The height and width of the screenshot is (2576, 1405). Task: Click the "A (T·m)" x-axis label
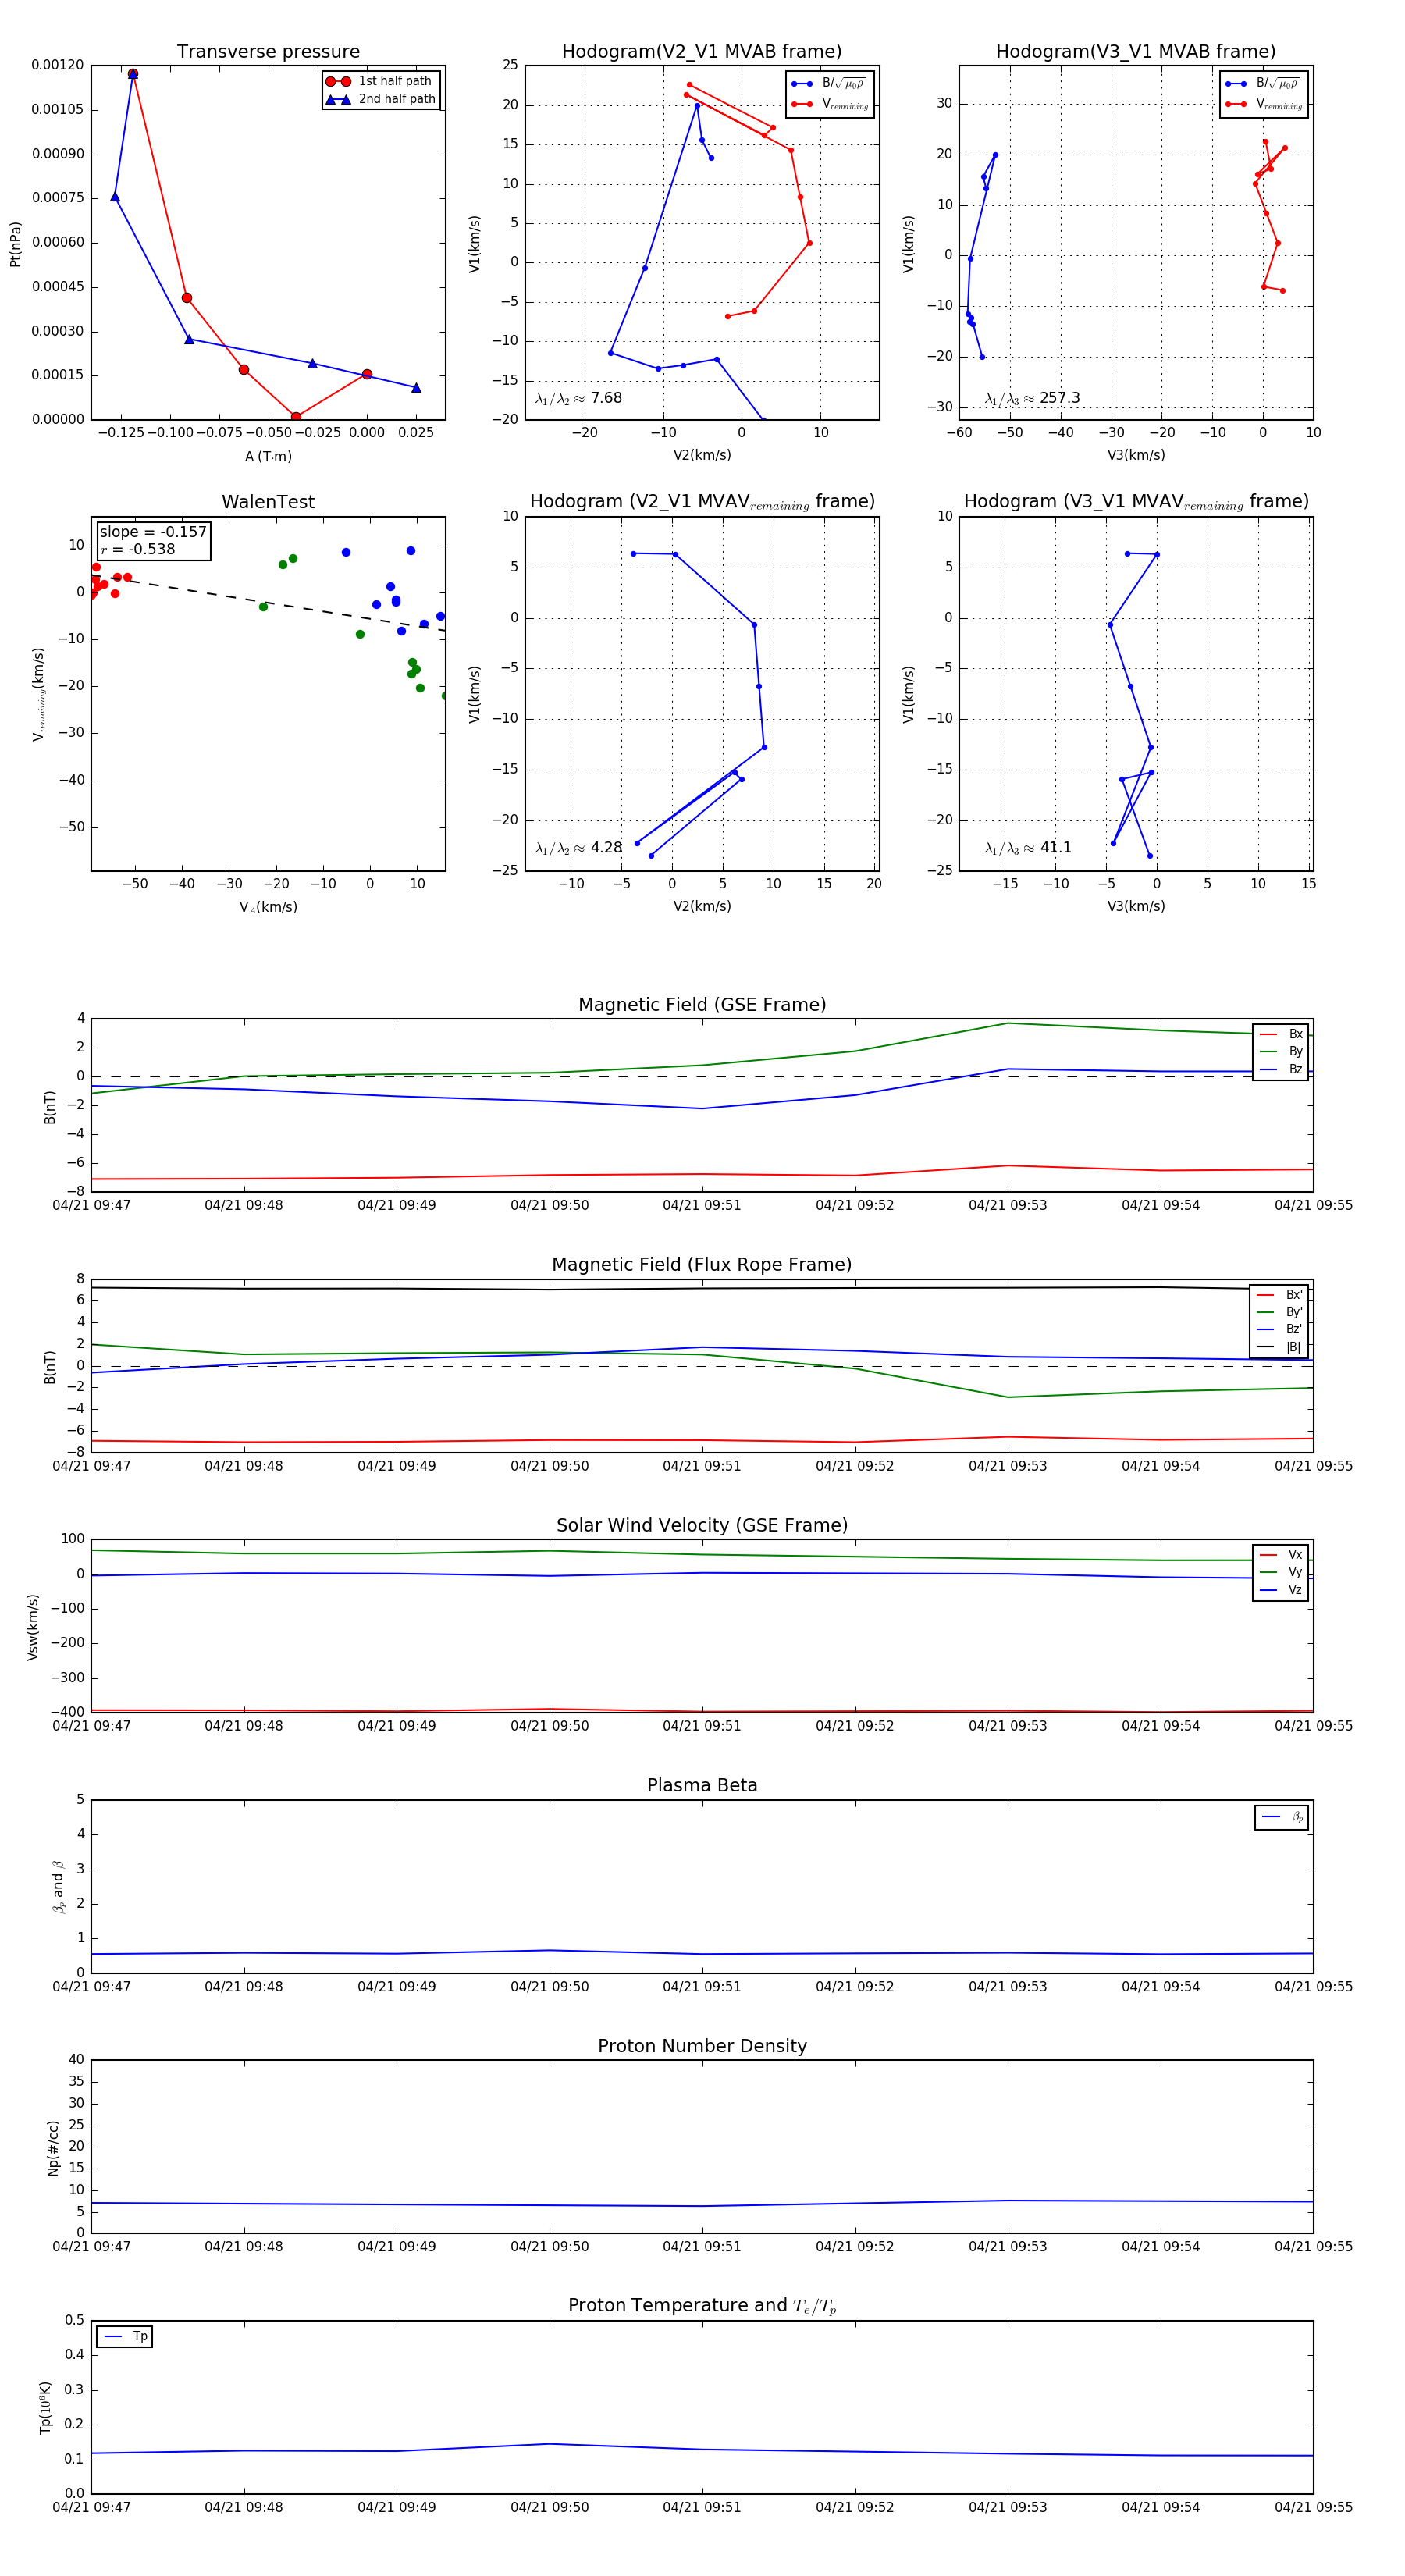click(268, 456)
